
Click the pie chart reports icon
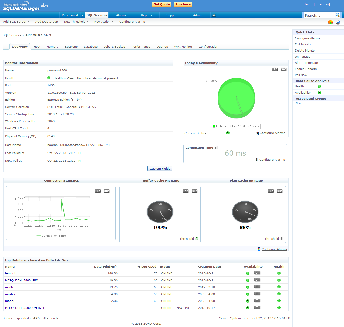[330, 22]
